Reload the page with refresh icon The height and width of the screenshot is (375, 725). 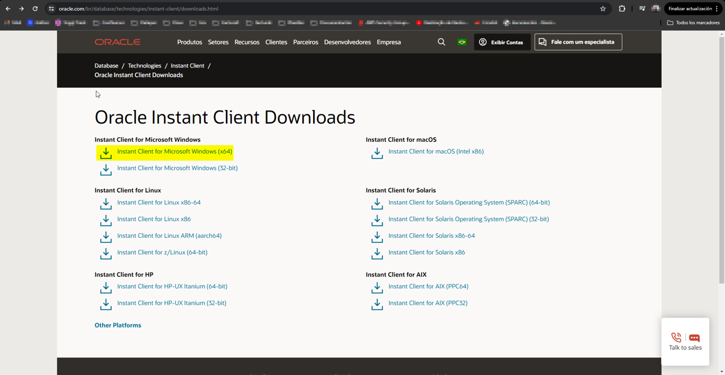point(35,8)
